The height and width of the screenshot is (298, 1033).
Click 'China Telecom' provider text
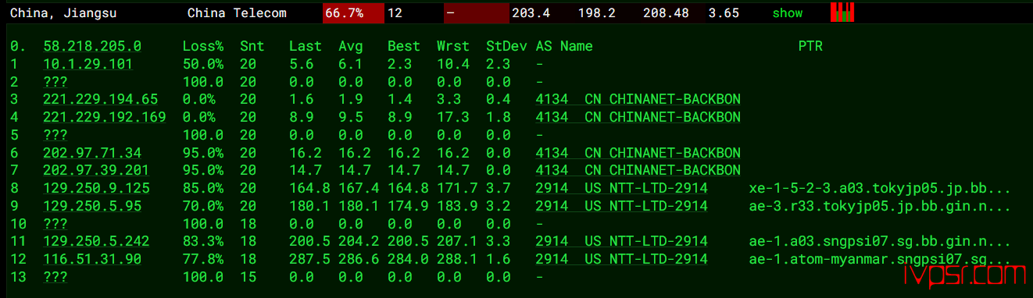pos(237,13)
